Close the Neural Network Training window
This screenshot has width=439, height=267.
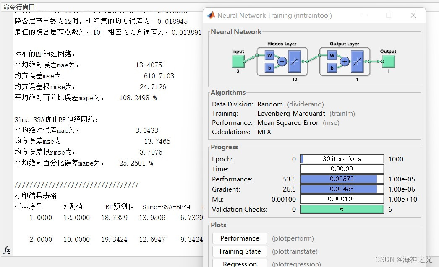(x=413, y=15)
